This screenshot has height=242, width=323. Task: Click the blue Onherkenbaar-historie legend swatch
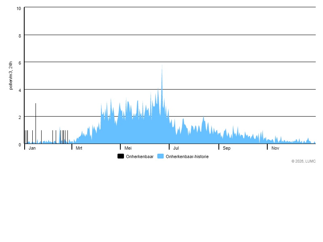(160, 156)
